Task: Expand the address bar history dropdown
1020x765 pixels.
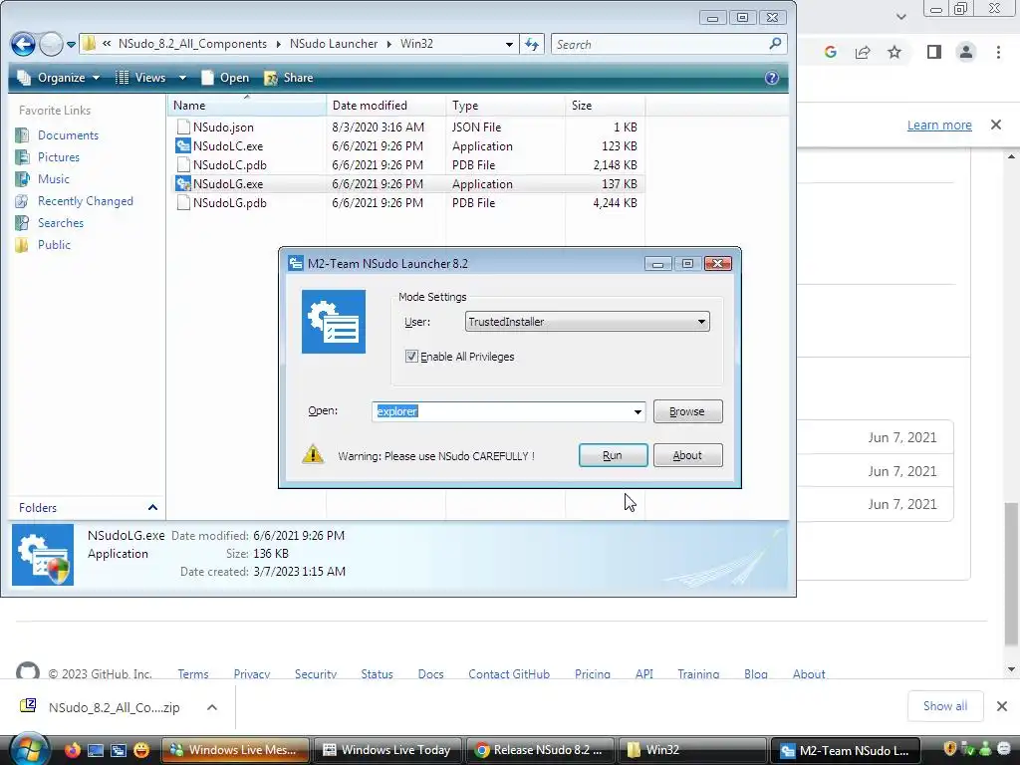Action: click(x=509, y=44)
